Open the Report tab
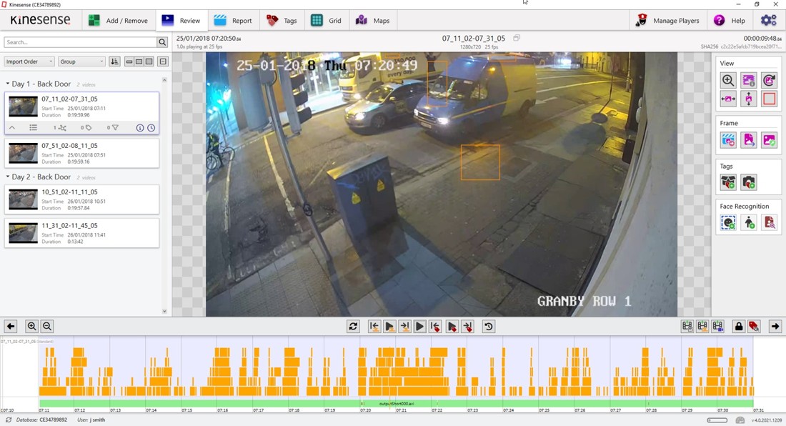The image size is (786, 426). click(233, 21)
